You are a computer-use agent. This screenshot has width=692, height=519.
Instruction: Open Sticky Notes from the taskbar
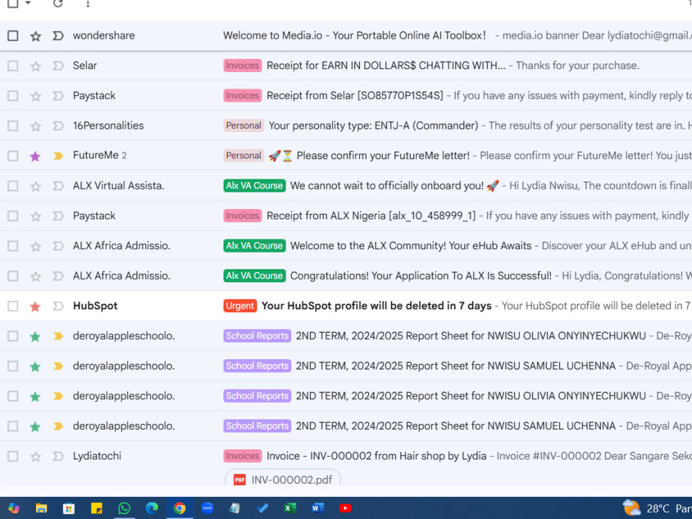97,509
